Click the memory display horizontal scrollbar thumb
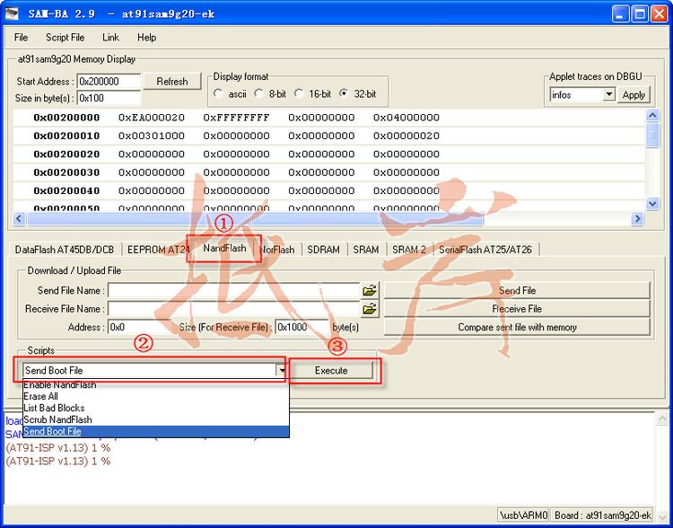Viewport: 673px width, 528px height. (x=255, y=219)
